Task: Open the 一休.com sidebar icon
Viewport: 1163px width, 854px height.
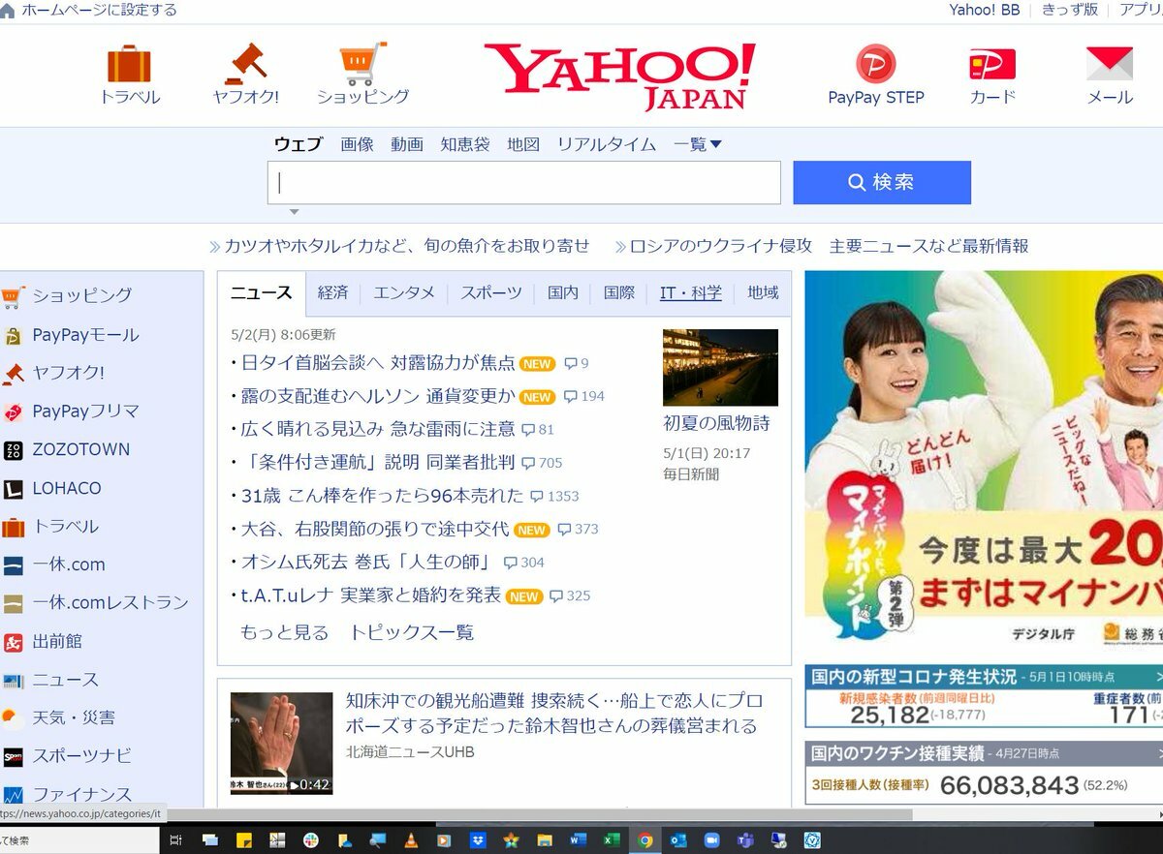Action: pos(13,565)
